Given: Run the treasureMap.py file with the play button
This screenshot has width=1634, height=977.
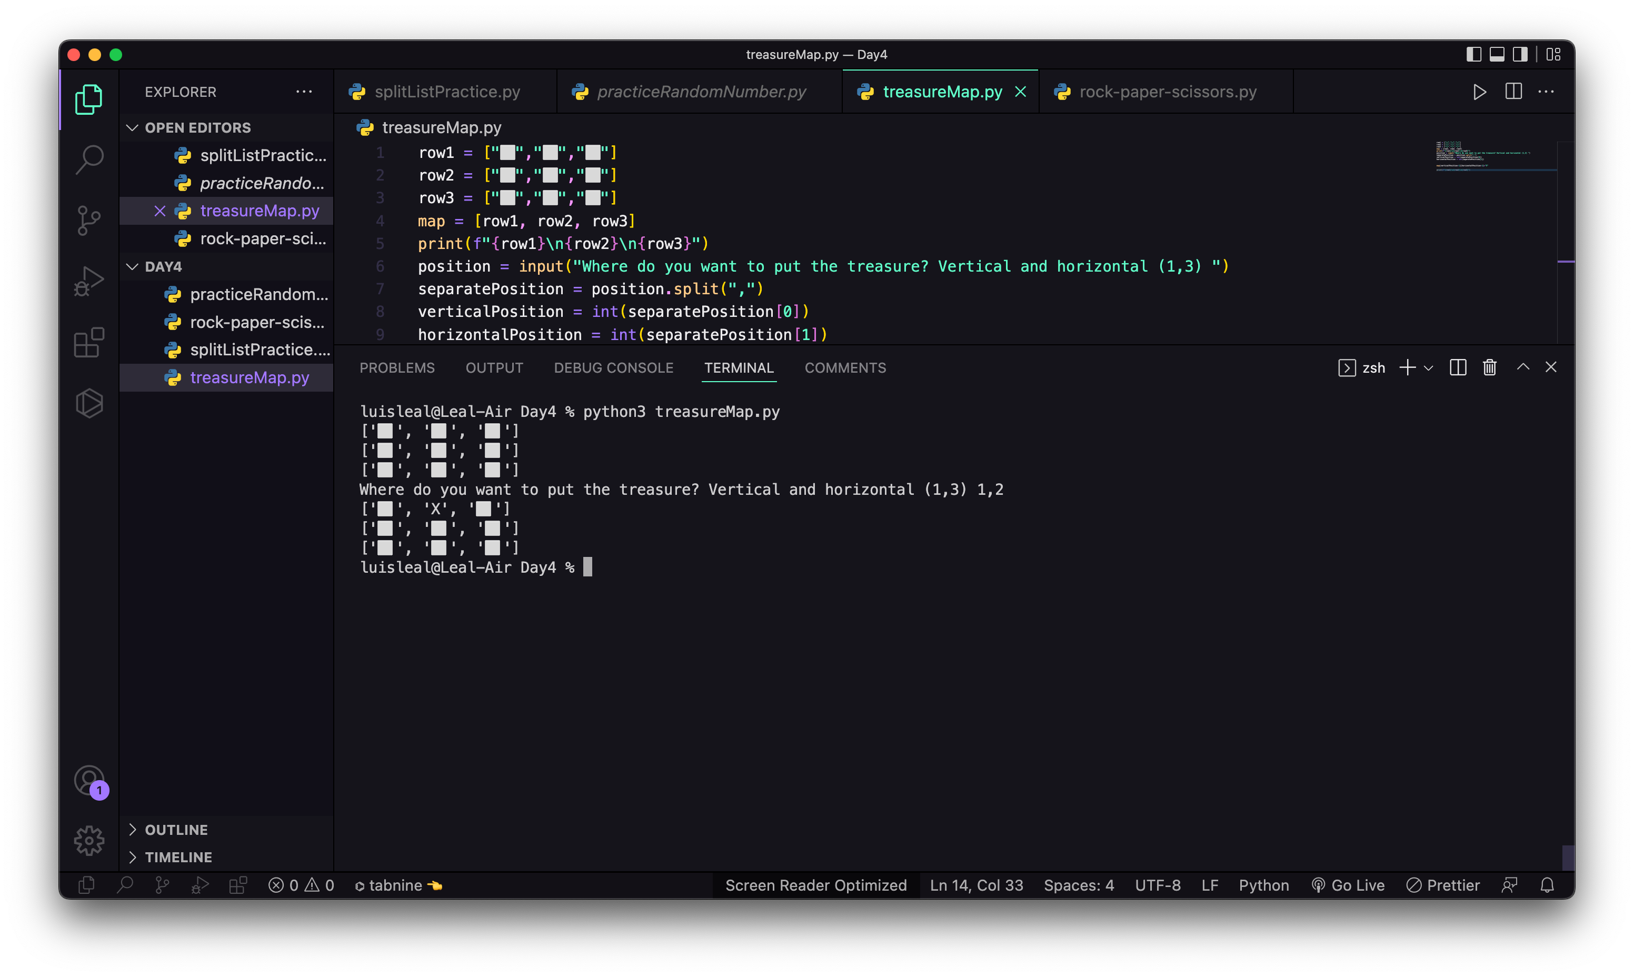Looking at the screenshot, I should click(1479, 92).
